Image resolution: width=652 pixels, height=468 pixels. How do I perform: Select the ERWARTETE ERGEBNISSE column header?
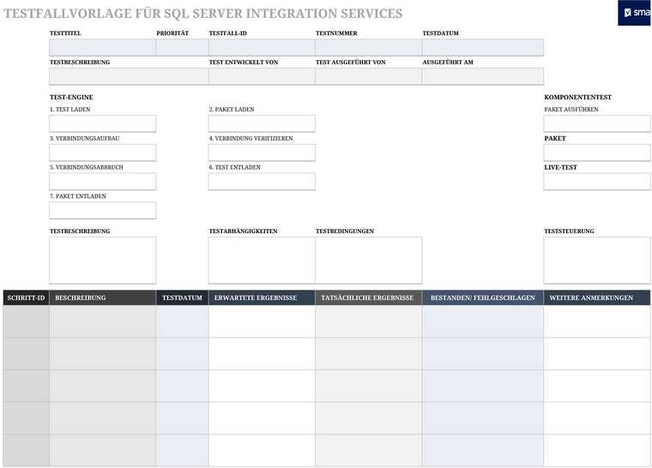coord(262,297)
